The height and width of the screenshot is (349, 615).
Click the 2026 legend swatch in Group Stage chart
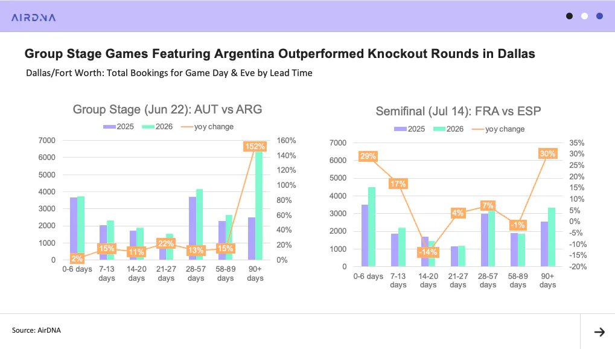click(x=148, y=127)
